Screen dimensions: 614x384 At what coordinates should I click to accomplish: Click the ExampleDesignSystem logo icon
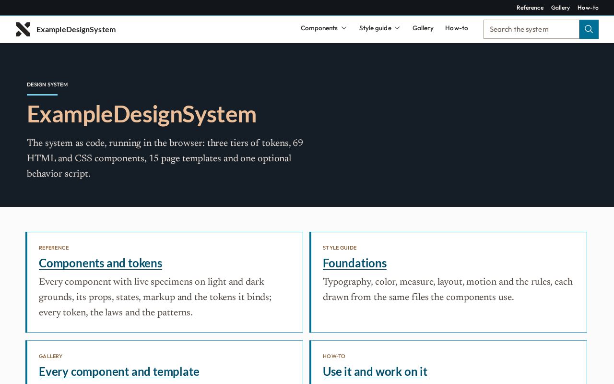[23, 29]
